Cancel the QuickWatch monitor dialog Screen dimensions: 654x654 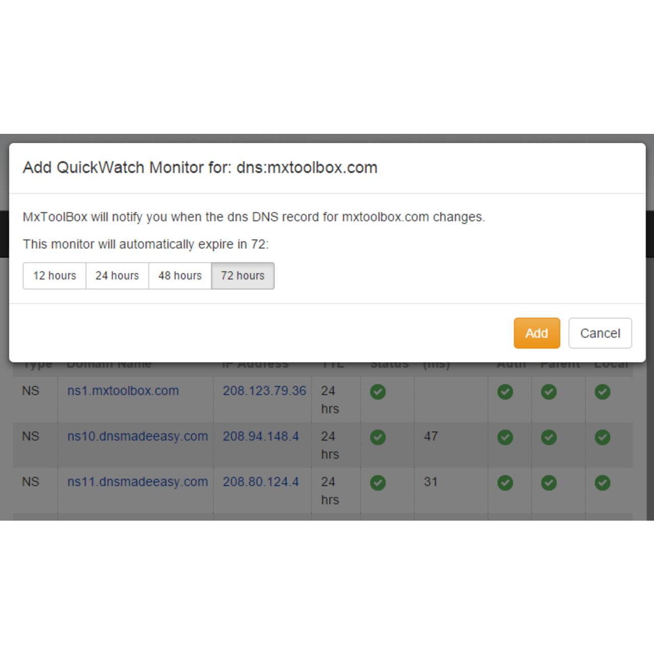pos(600,333)
